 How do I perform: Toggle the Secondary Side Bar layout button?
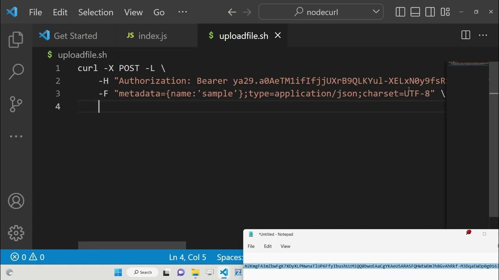click(430, 12)
